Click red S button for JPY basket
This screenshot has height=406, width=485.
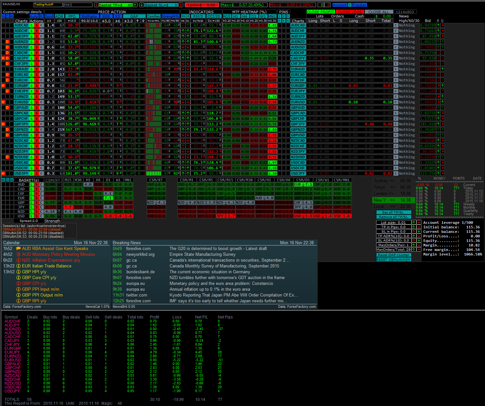[37, 207]
